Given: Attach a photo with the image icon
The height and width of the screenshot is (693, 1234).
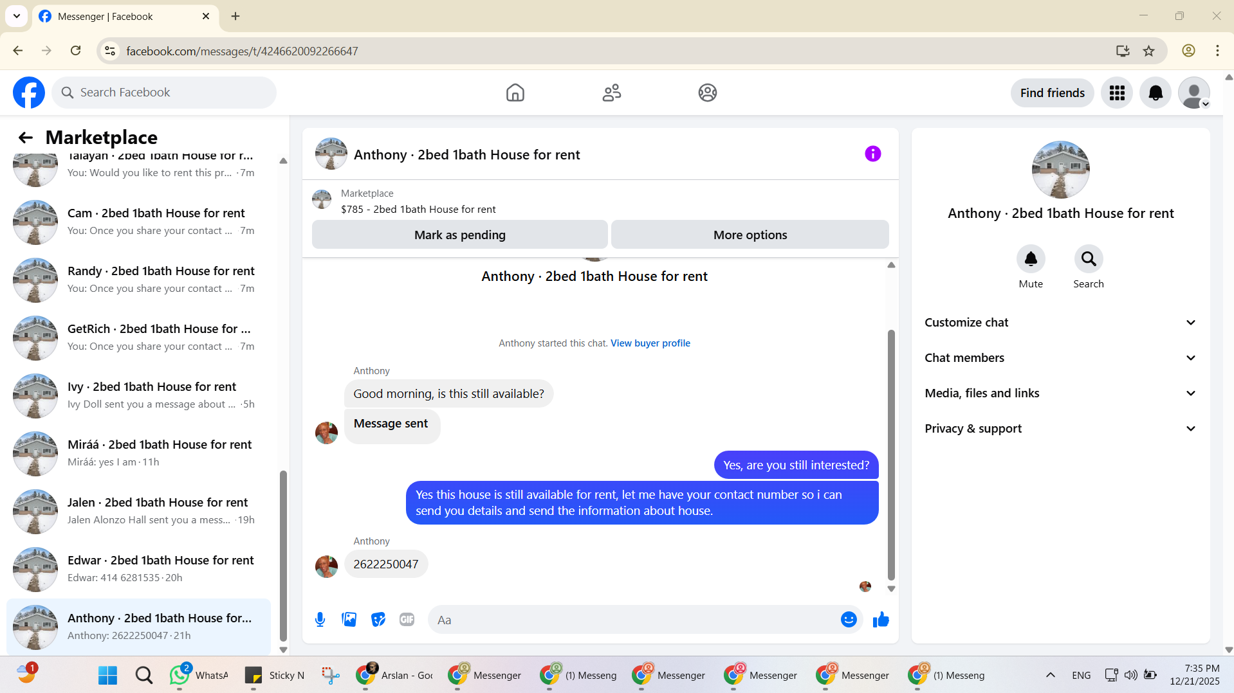Looking at the screenshot, I should click(x=349, y=620).
